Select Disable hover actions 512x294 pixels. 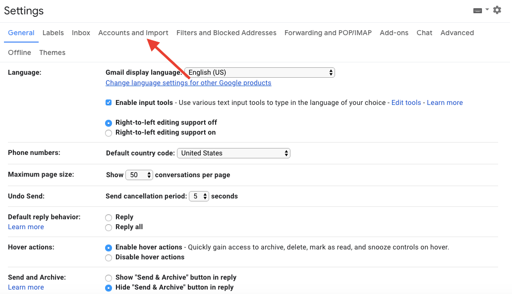point(109,257)
